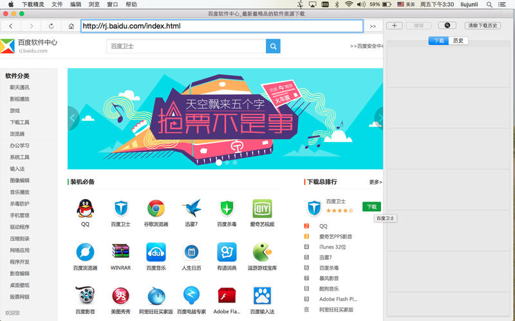The width and height of the screenshot is (515, 321).
Task: Go back with the browser back arrow
Action: tap(11, 26)
